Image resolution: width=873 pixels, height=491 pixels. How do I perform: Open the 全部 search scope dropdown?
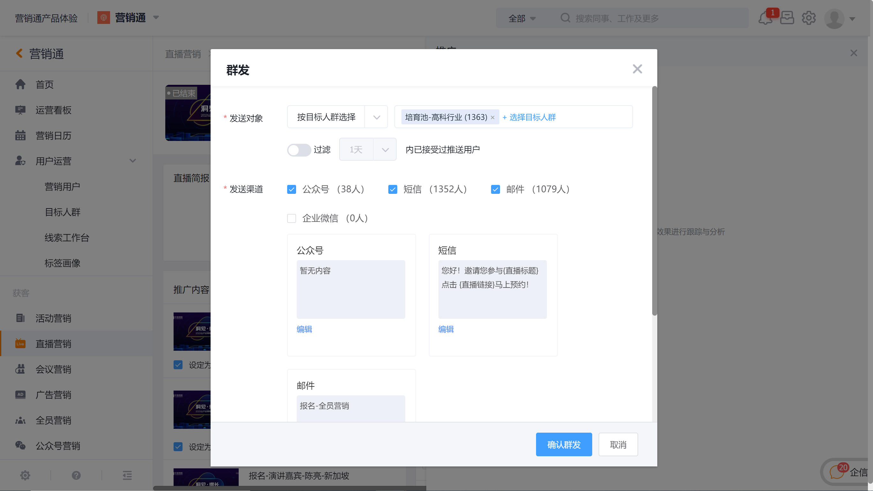(522, 18)
